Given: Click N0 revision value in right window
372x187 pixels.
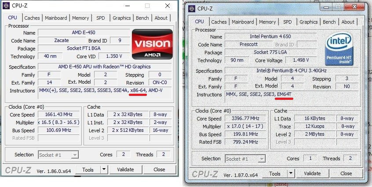Looking at the screenshot, I should coord(347,87).
